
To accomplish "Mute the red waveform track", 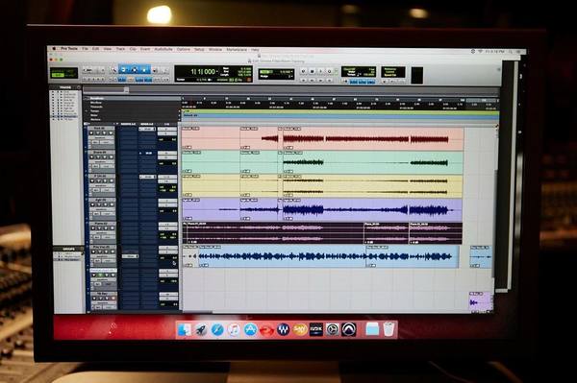I will pyautogui.click(x=111, y=132).
